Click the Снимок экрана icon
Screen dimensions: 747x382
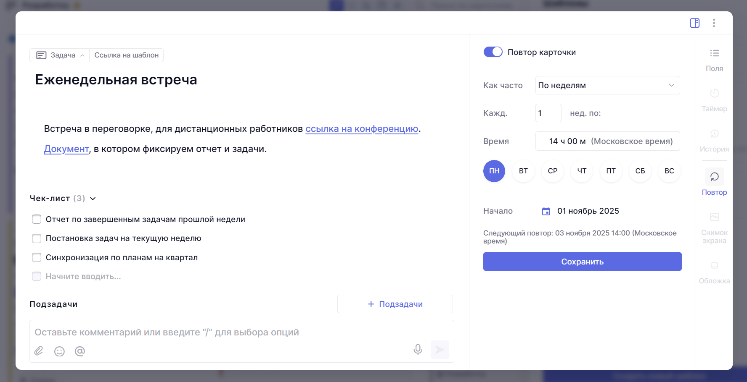point(714,217)
